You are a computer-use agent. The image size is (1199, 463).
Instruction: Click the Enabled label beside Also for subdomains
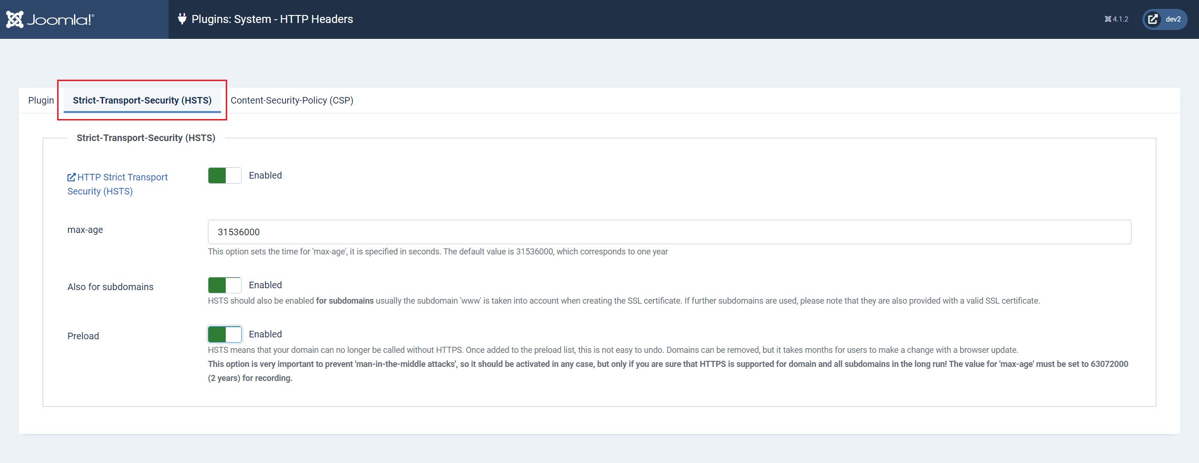click(266, 284)
